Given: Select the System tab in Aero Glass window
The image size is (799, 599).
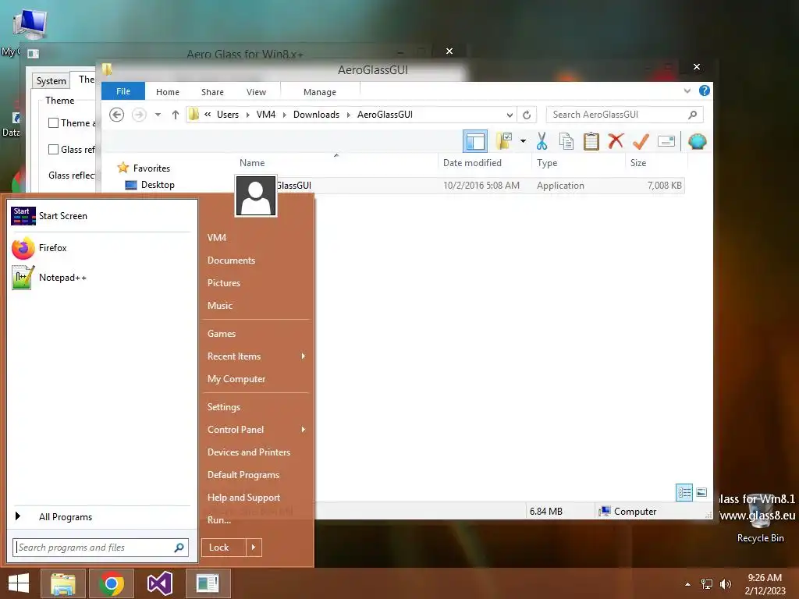Looking at the screenshot, I should pyautogui.click(x=51, y=80).
